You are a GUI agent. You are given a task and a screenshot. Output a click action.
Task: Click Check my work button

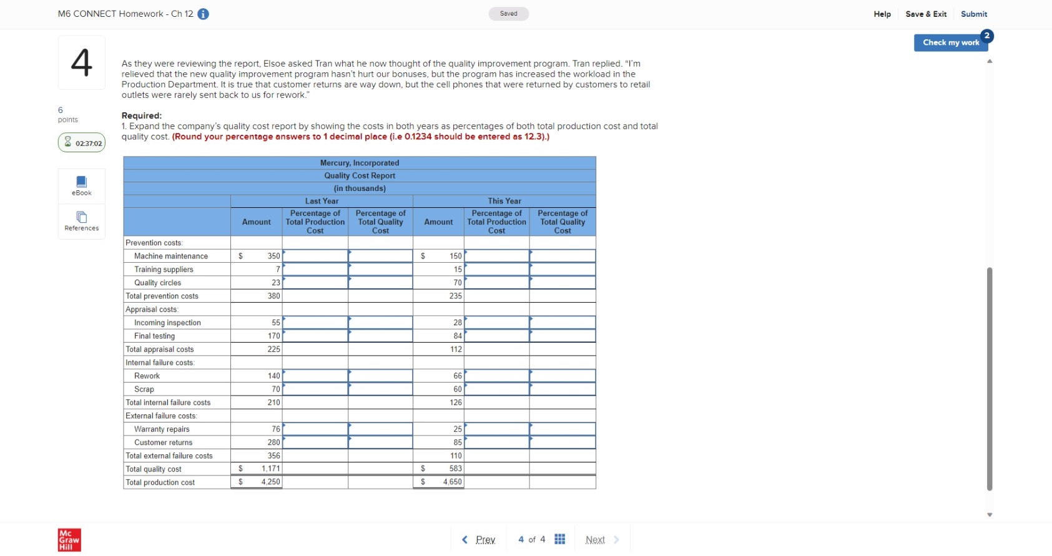tap(950, 42)
